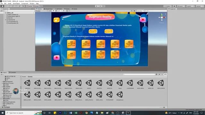Open the Layout dropdown
205x115 pixels.
point(200,6)
